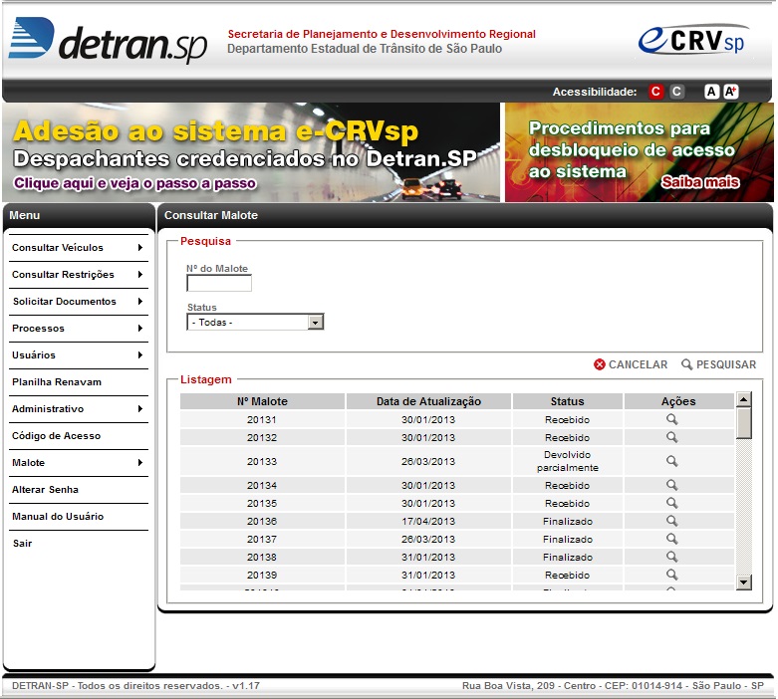
Task: Click the red high-contrast C accessibility icon
Action: pyautogui.click(x=655, y=92)
